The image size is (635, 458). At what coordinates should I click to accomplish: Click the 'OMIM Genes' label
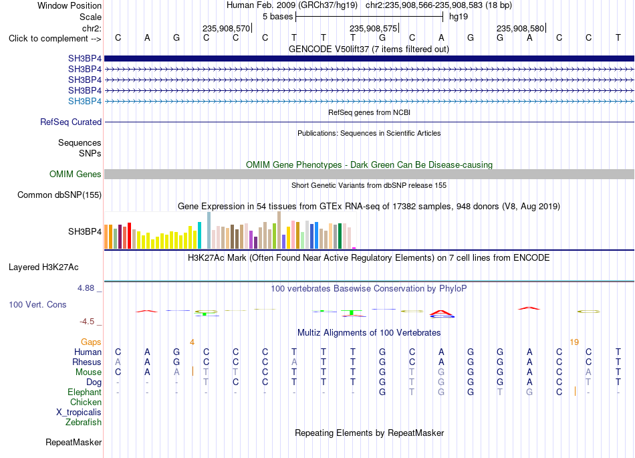pyautogui.click(x=75, y=174)
